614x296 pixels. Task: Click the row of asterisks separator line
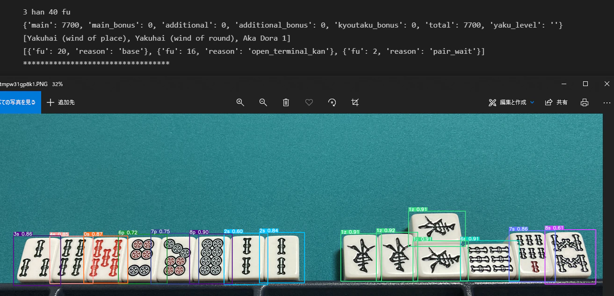point(96,63)
